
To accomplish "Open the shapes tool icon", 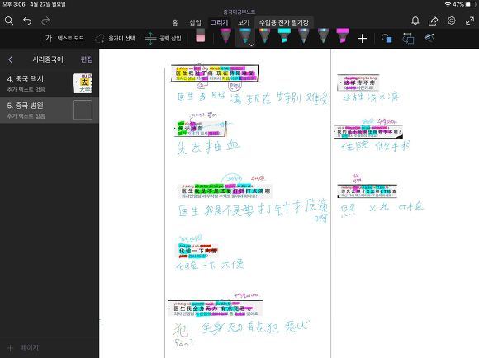I will [x=387, y=39].
